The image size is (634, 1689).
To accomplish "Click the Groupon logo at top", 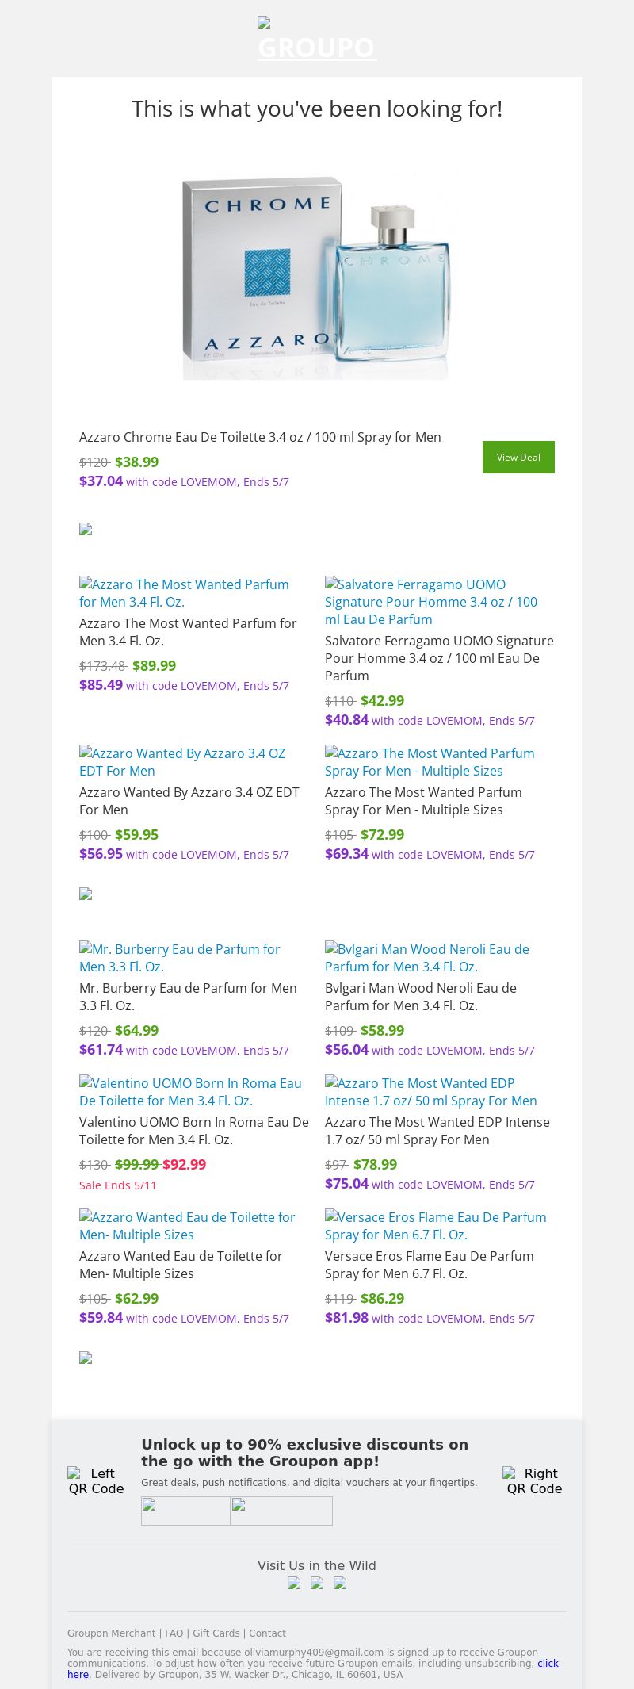I will [x=317, y=40].
